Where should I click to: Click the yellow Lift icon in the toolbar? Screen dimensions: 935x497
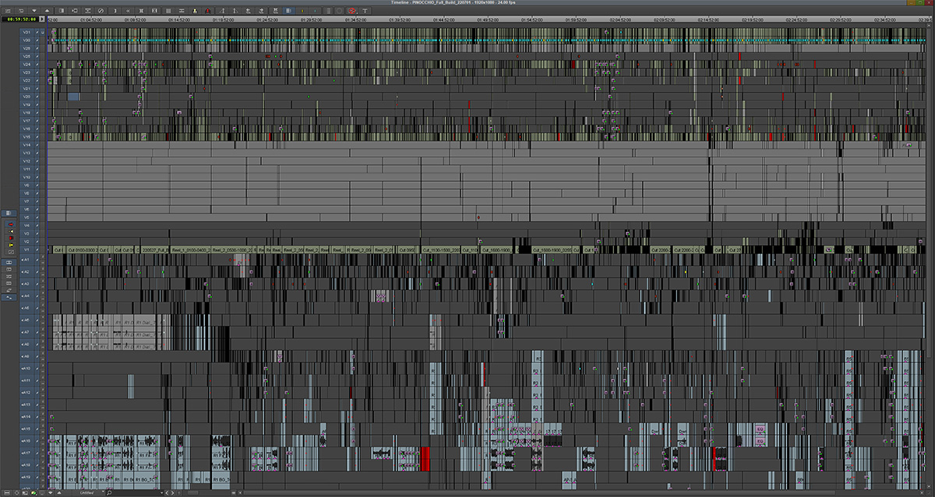(x=194, y=10)
